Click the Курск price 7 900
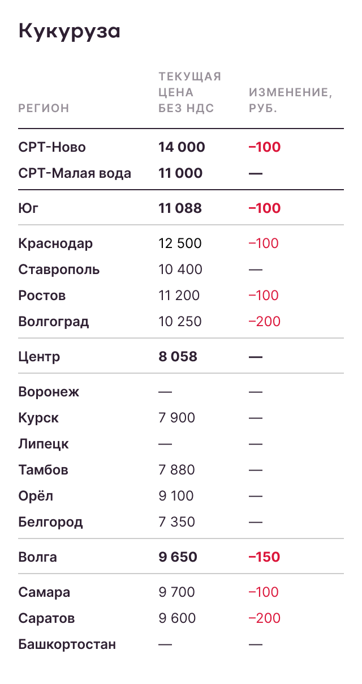The width and height of the screenshot is (362, 684). [x=176, y=418]
